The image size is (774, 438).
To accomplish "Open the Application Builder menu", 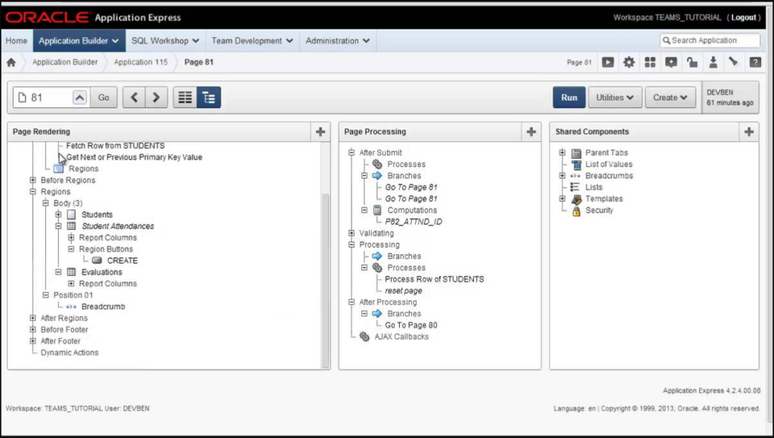I will point(79,41).
